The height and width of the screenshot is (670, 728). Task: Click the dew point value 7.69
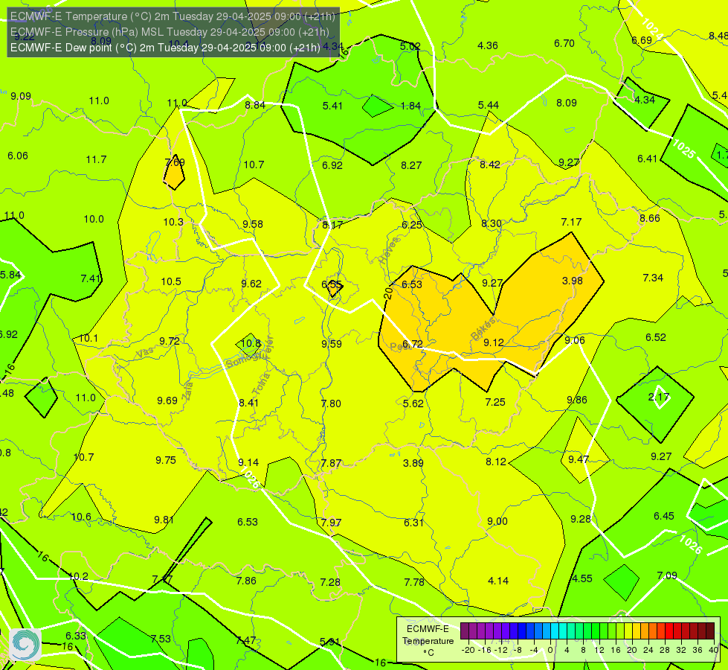coord(175,162)
